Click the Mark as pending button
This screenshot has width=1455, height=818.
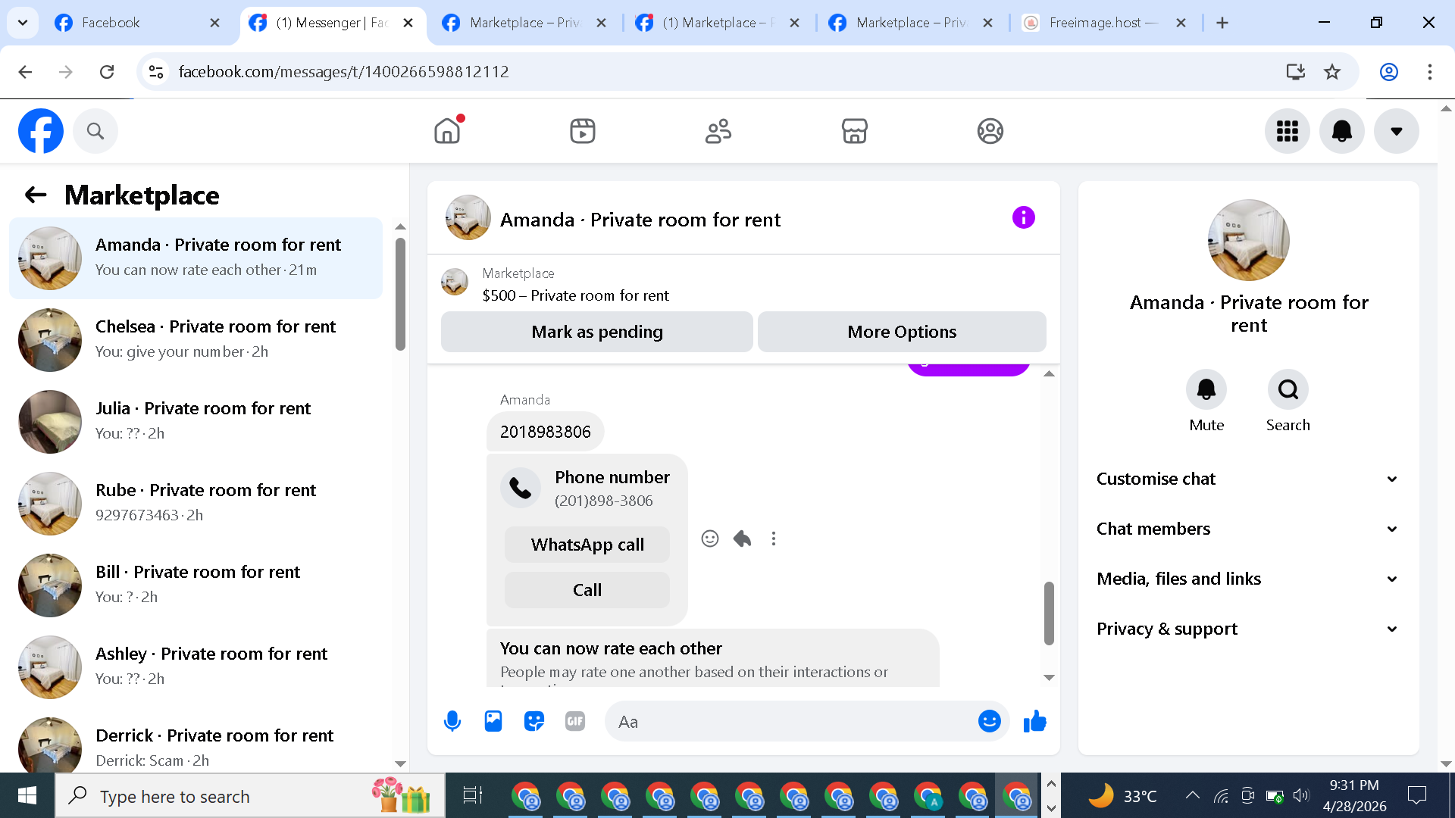tap(596, 332)
